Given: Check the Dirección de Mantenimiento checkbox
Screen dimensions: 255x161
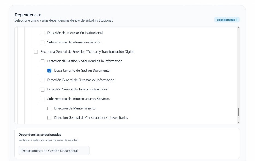Looking at the screenshot, I should [x=49, y=108].
